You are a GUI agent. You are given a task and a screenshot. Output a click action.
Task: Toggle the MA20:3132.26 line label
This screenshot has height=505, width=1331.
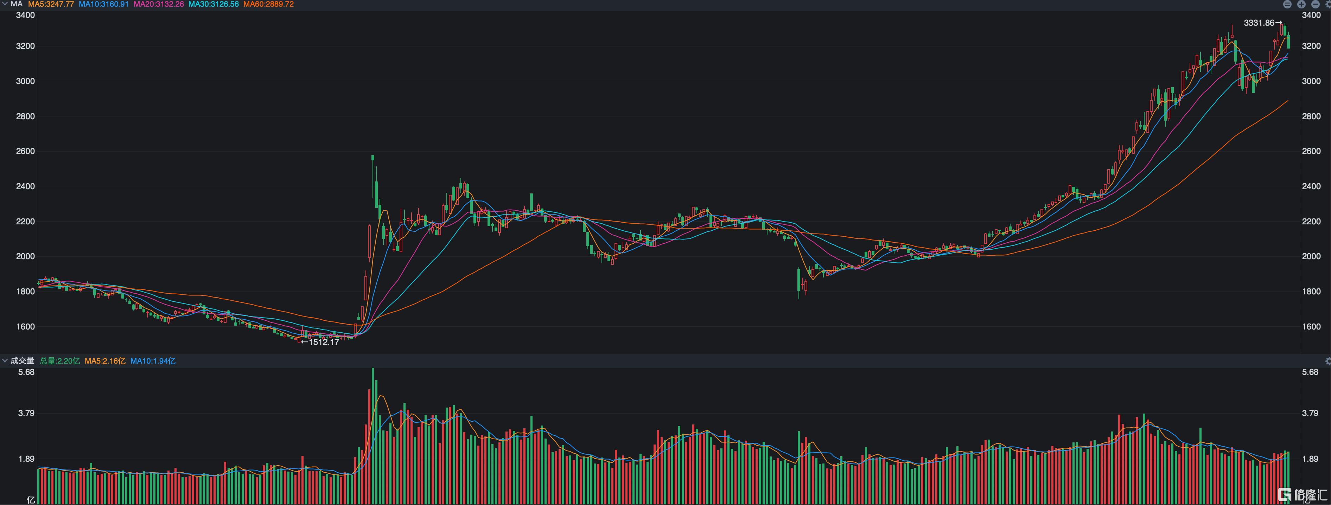coord(159,4)
